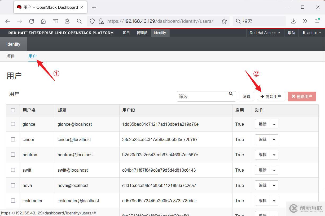Viewport: 325px width, 216px height.
Task: Open the browser downloads icon
Action: pos(293,21)
